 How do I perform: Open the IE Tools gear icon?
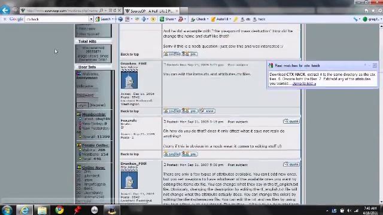pos(380,11)
